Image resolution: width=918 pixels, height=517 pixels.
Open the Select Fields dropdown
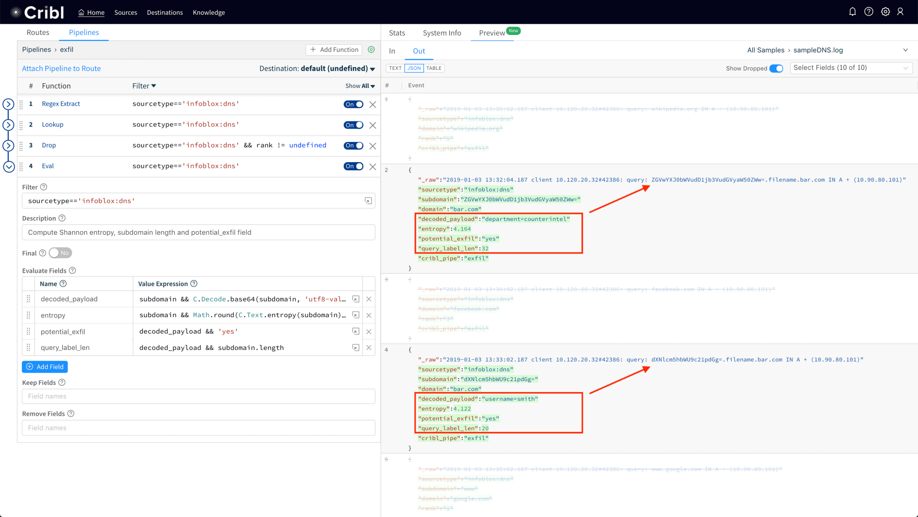(851, 68)
